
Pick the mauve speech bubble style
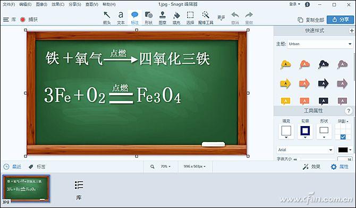point(342,101)
